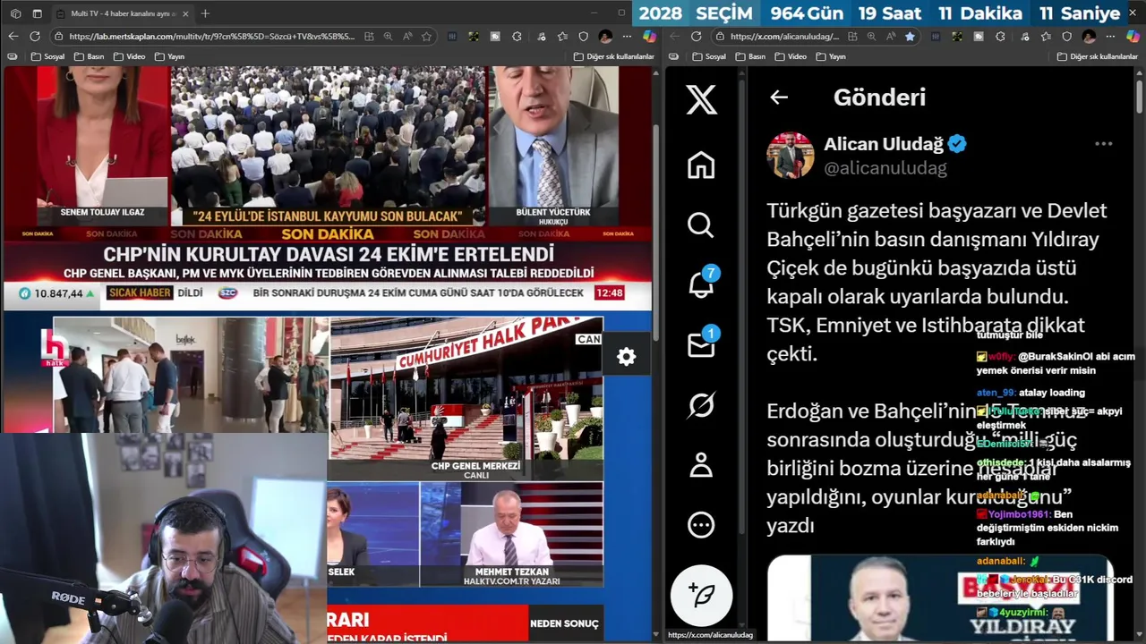1146x644 pixels.
Task: Open the X logo home link
Action: 701,98
